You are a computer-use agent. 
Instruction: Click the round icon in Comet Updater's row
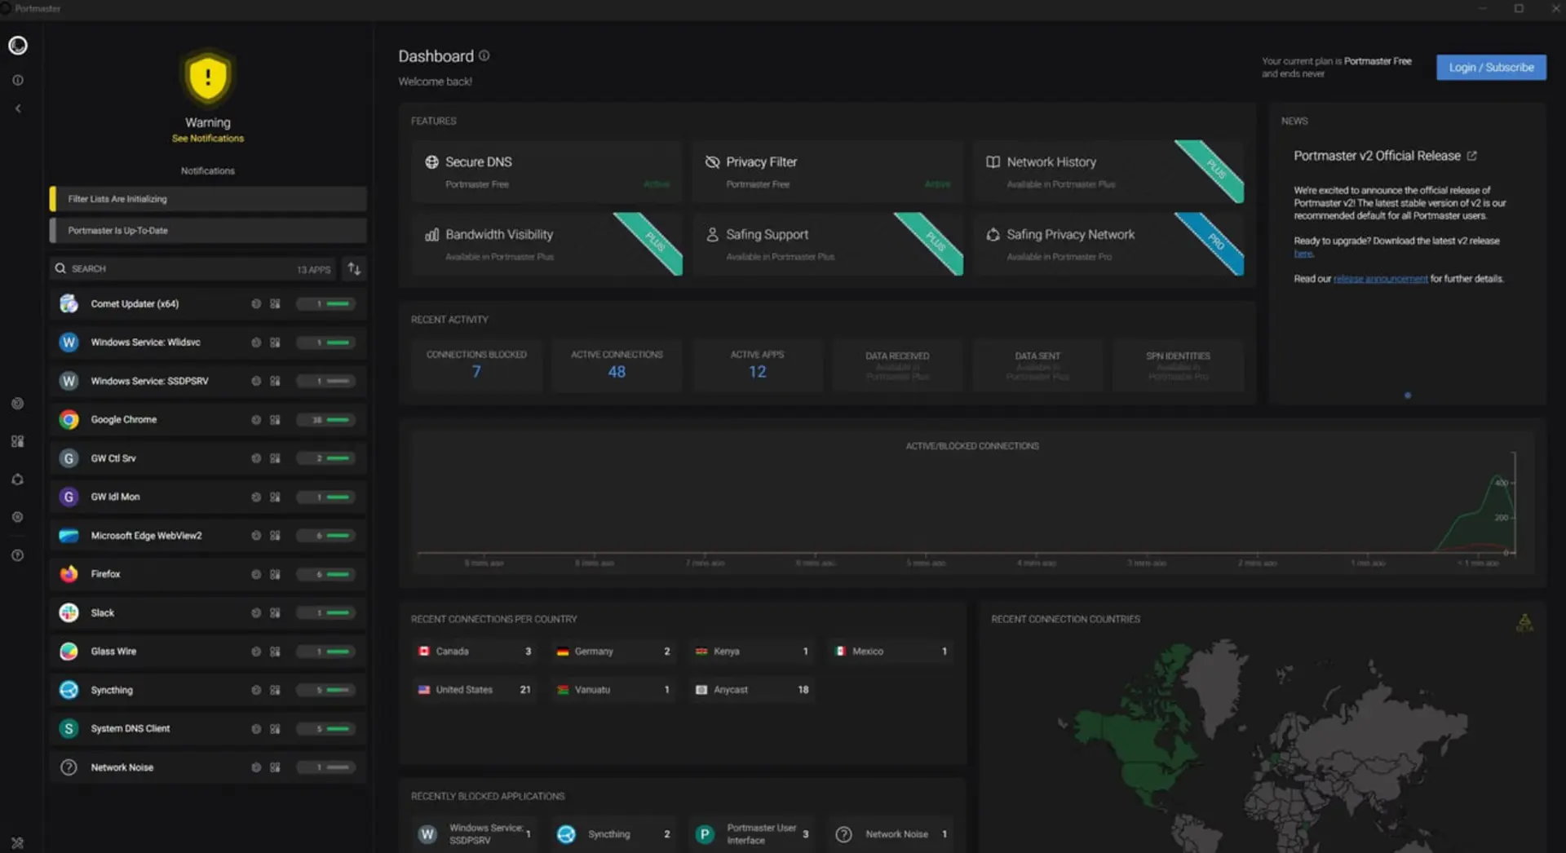point(256,304)
